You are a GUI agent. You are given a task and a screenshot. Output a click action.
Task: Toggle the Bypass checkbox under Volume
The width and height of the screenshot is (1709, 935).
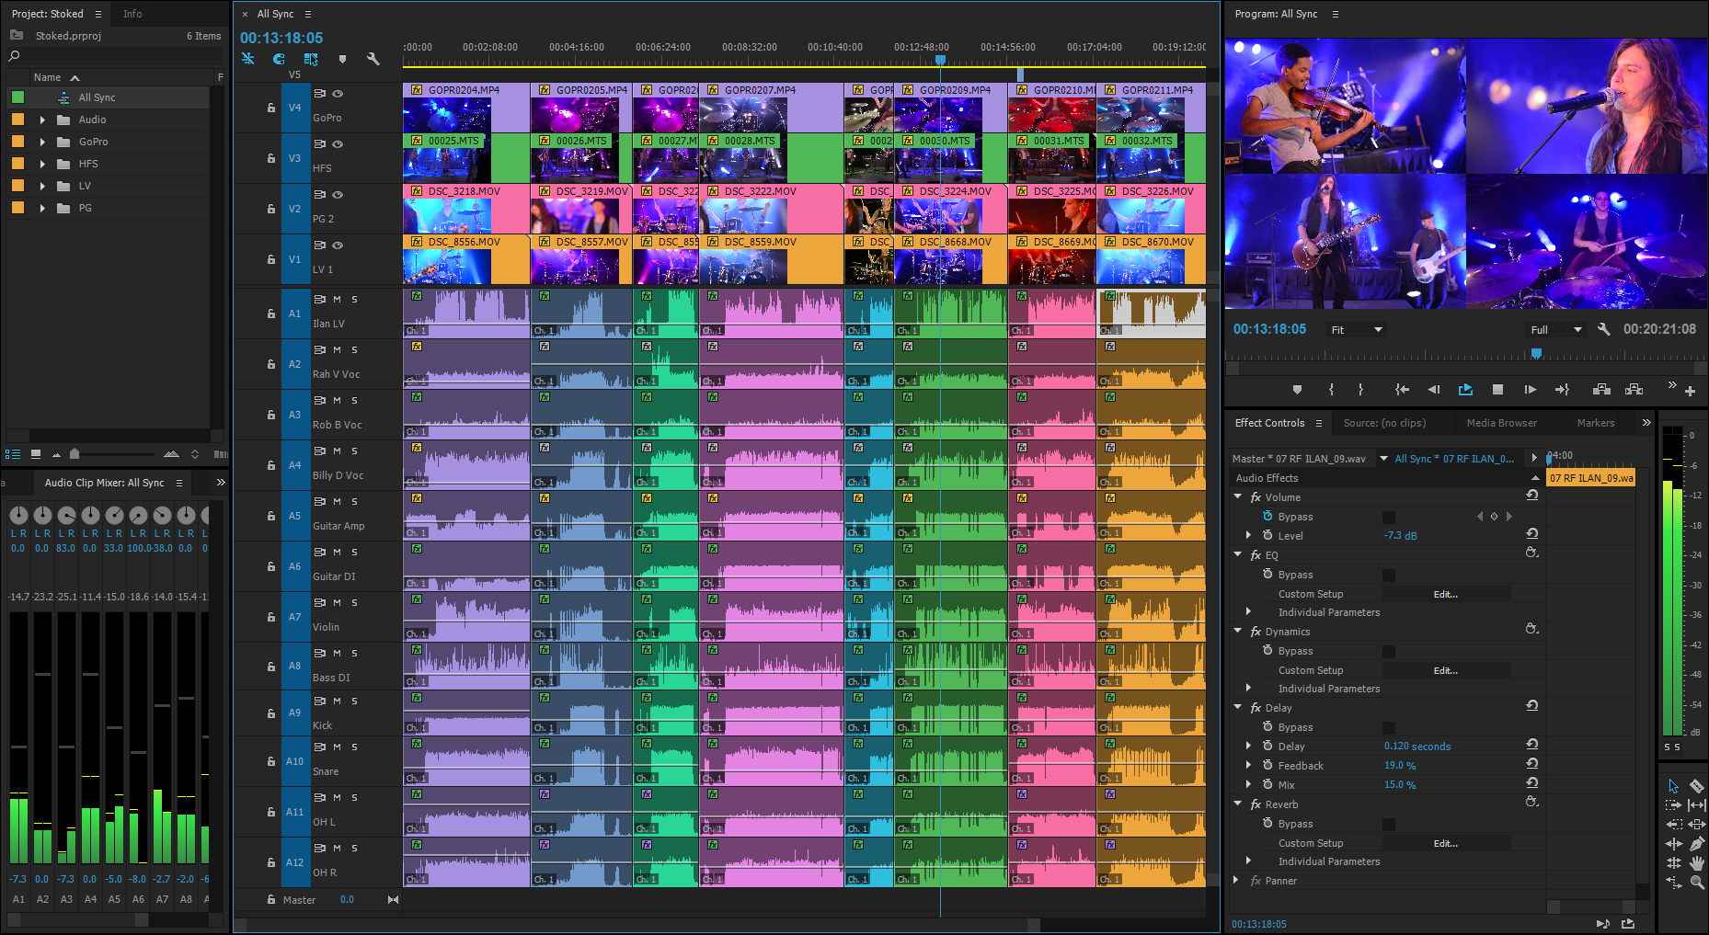(1389, 517)
